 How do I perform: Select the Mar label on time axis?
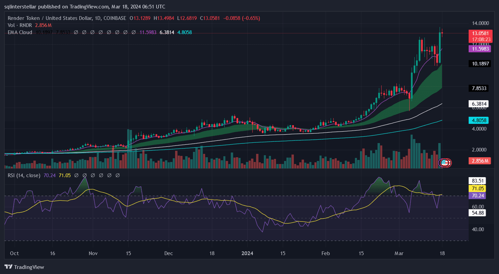(399, 253)
